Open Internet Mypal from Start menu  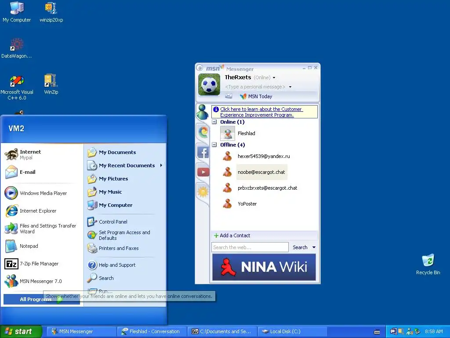click(42, 154)
